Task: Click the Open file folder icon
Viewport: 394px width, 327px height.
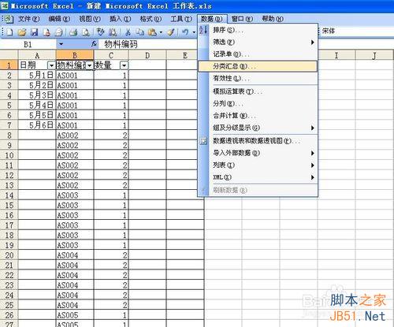Action: click(22, 32)
